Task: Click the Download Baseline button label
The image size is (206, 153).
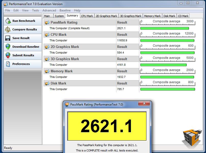Action: tap(26, 47)
